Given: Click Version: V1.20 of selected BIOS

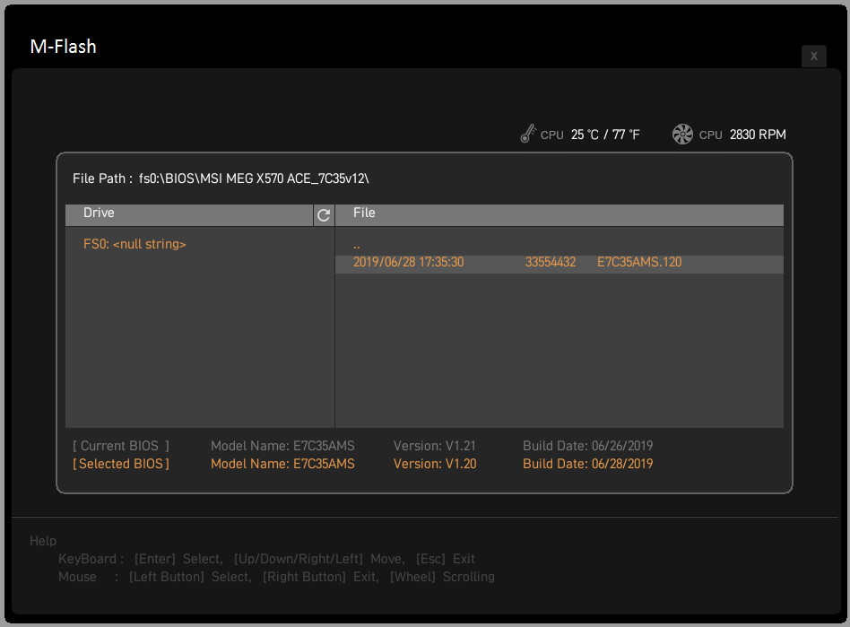Looking at the screenshot, I should coord(435,464).
